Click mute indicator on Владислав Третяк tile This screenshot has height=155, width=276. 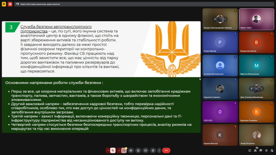click(x=272, y=34)
